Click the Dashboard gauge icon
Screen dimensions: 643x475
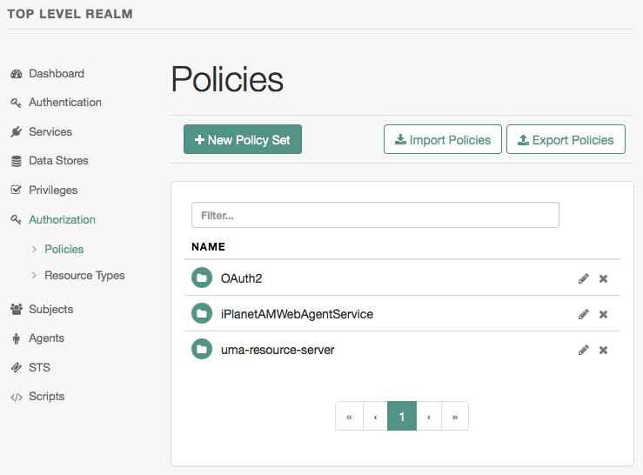click(17, 74)
